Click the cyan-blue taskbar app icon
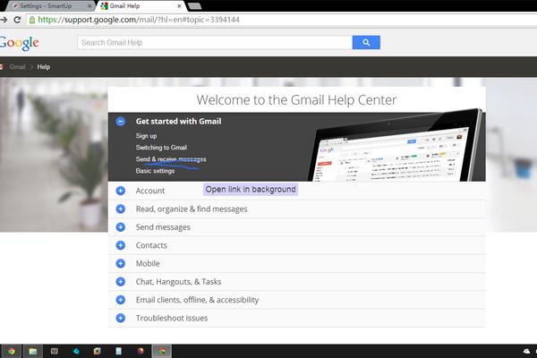 coord(76,351)
